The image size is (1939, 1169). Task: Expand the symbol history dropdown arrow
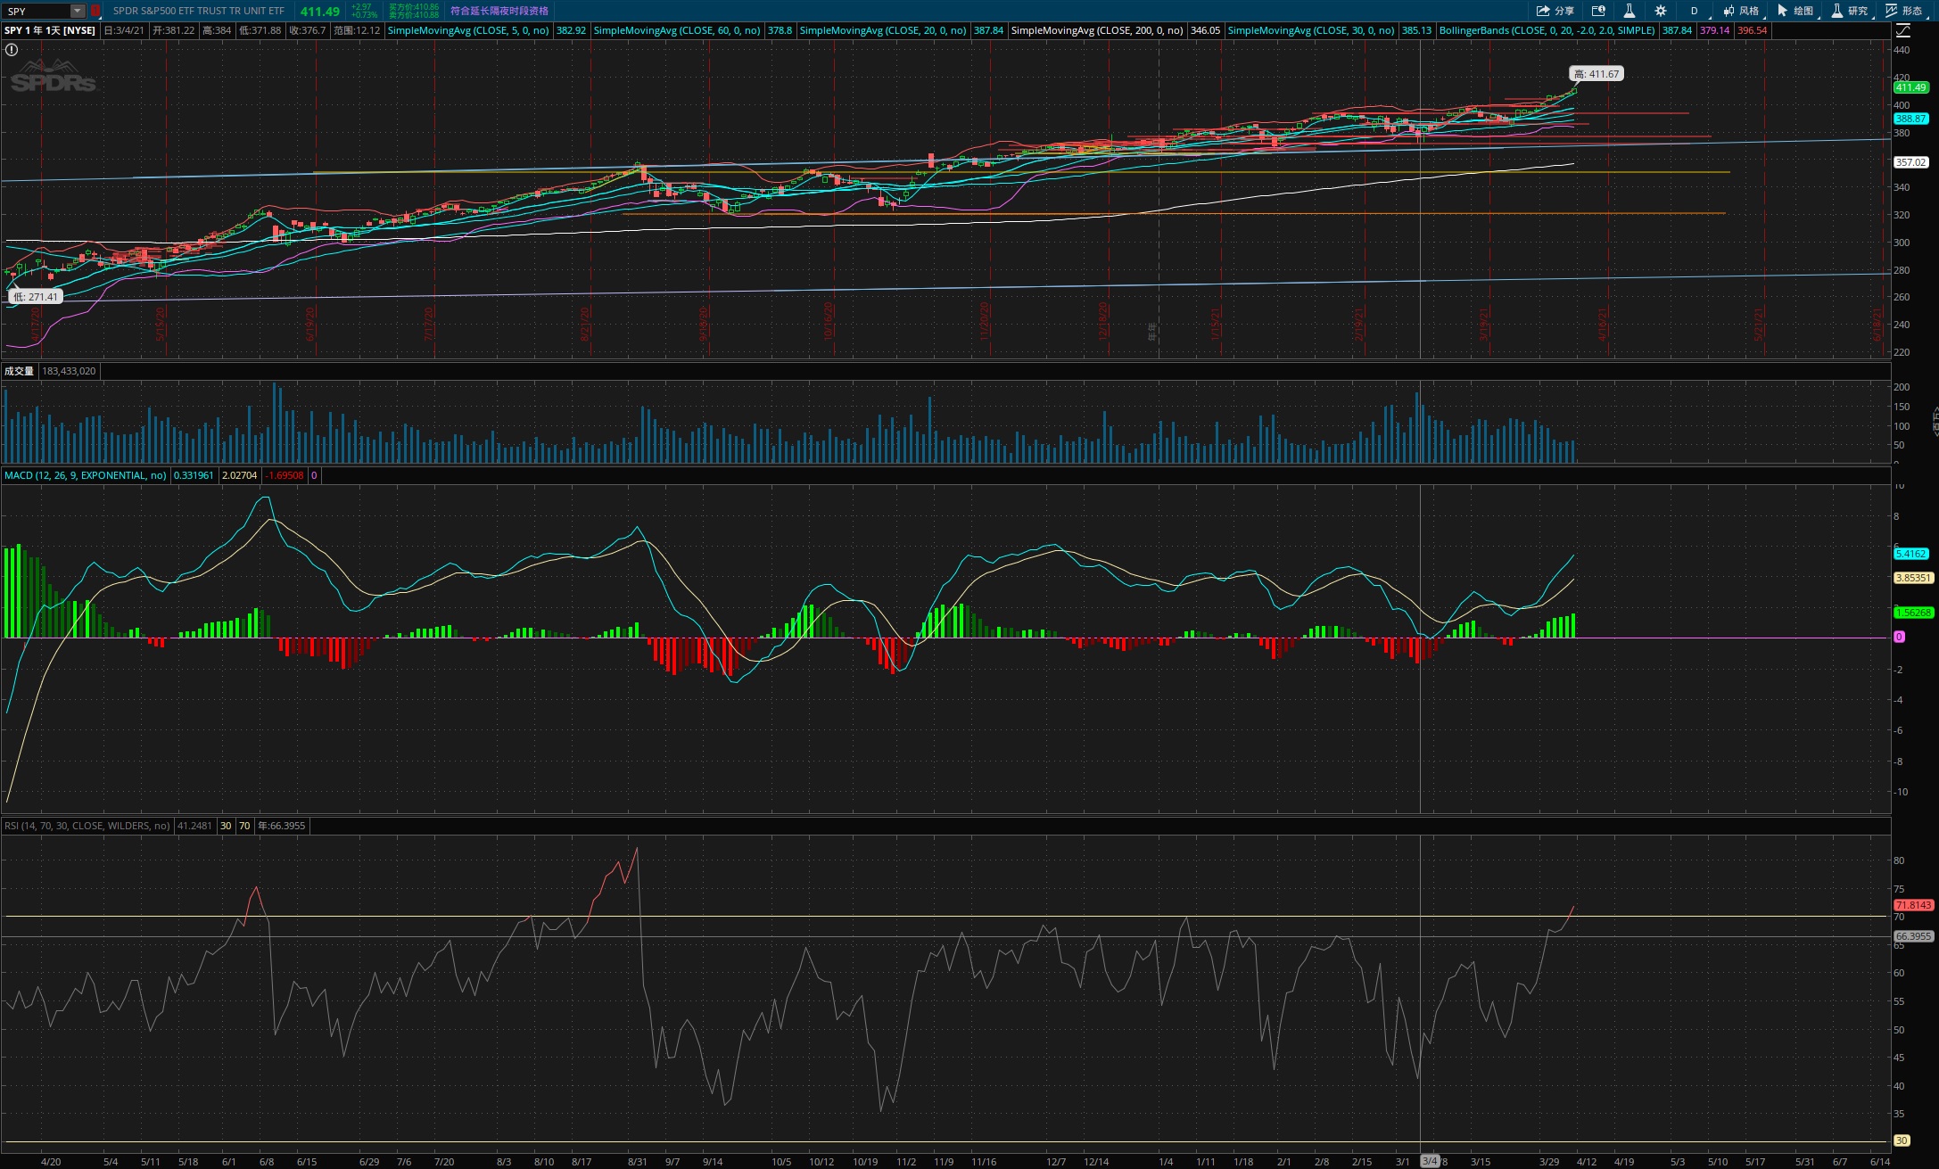pyautogui.click(x=78, y=11)
